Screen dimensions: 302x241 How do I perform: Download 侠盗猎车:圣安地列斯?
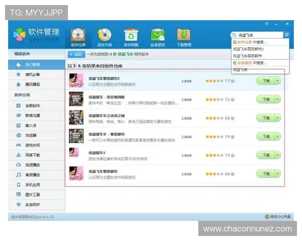[x=266, y=99]
